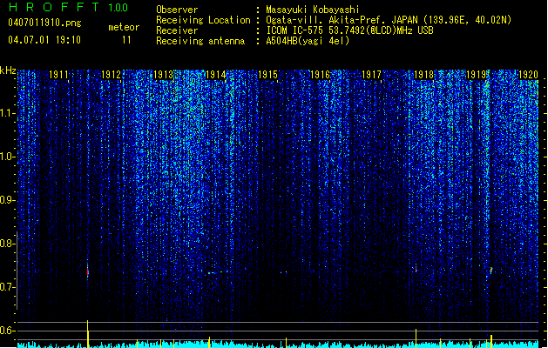Select the name Masayuki Kobayashi
This screenshot has height=348, width=548.
pyautogui.click(x=313, y=10)
